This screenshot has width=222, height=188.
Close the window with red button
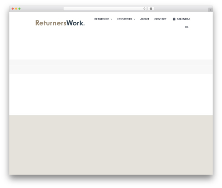click(x=13, y=8)
